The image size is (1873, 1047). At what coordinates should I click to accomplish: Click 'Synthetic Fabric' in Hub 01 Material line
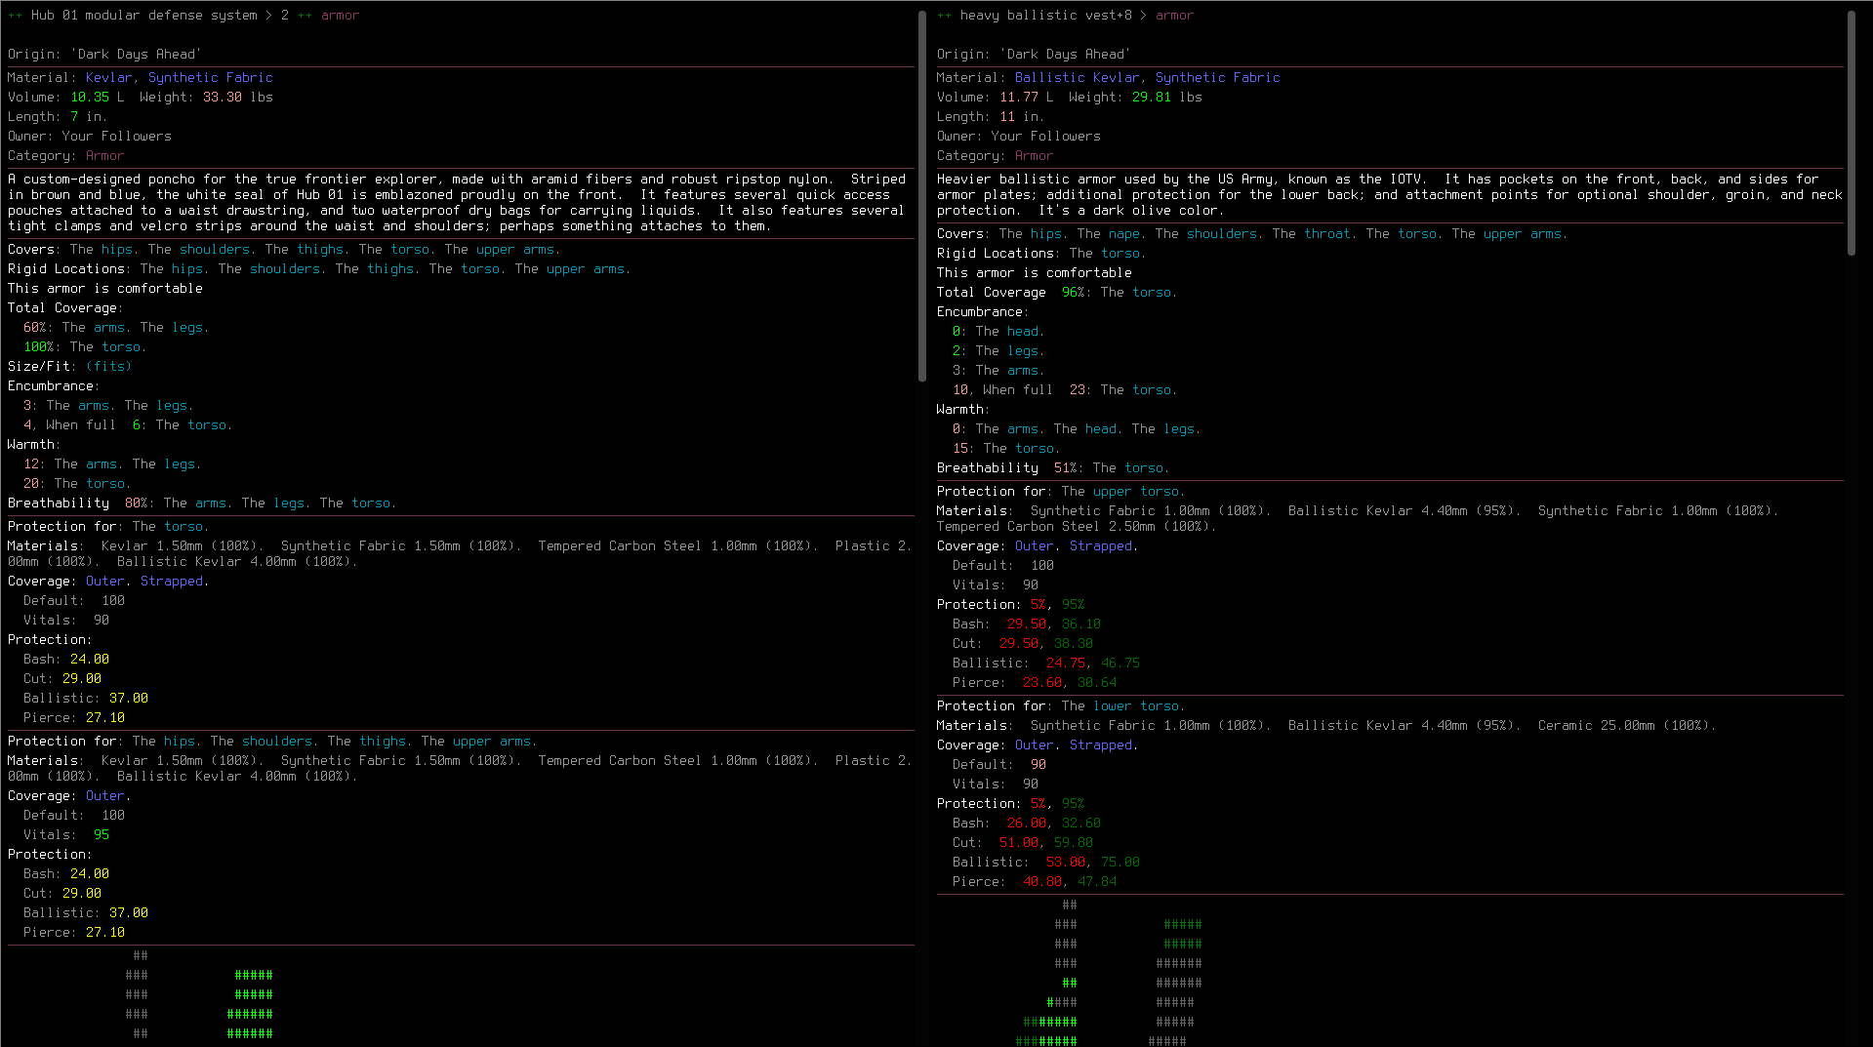211,78
